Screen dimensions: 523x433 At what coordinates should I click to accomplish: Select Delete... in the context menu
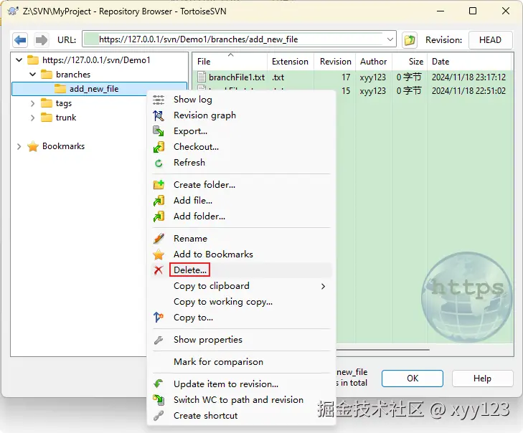coord(190,270)
